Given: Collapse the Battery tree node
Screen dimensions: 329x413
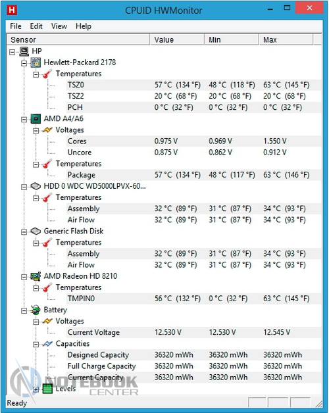Looking at the screenshot, I should tap(24, 311).
